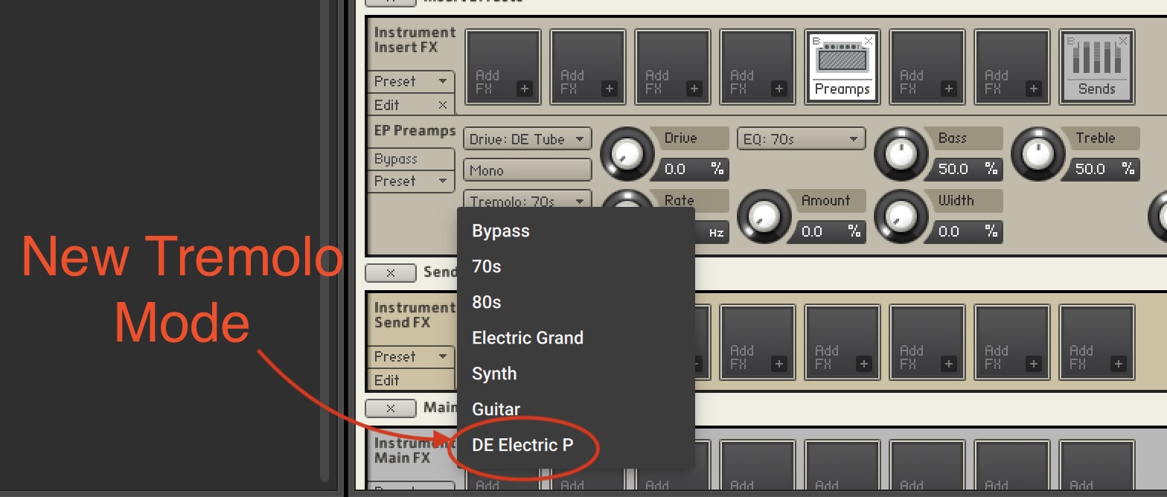1167x497 pixels.
Task: Click plus on last Send FX slot
Action: 1119,364
